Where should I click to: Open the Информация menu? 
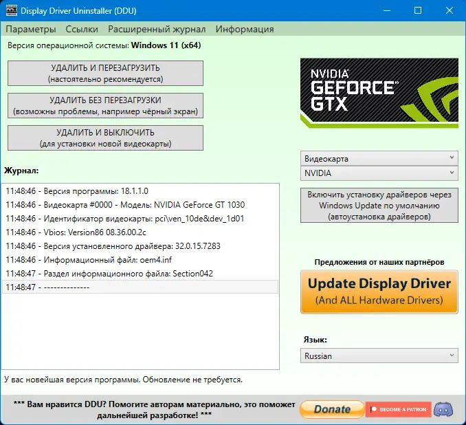coord(245,29)
